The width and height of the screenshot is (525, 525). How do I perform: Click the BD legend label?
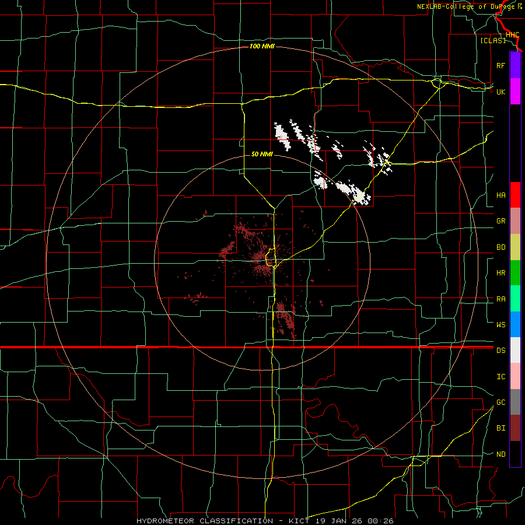pos(501,247)
